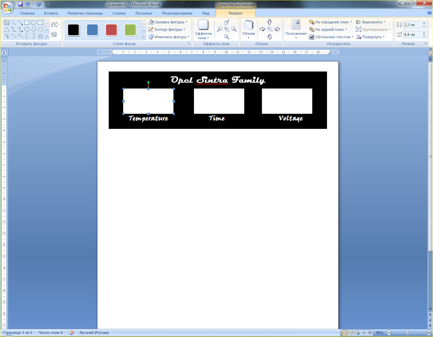The height and width of the screenshot is (337, 433).
Task: Open the Ссылки tab
Action: (x=119, y=13)
